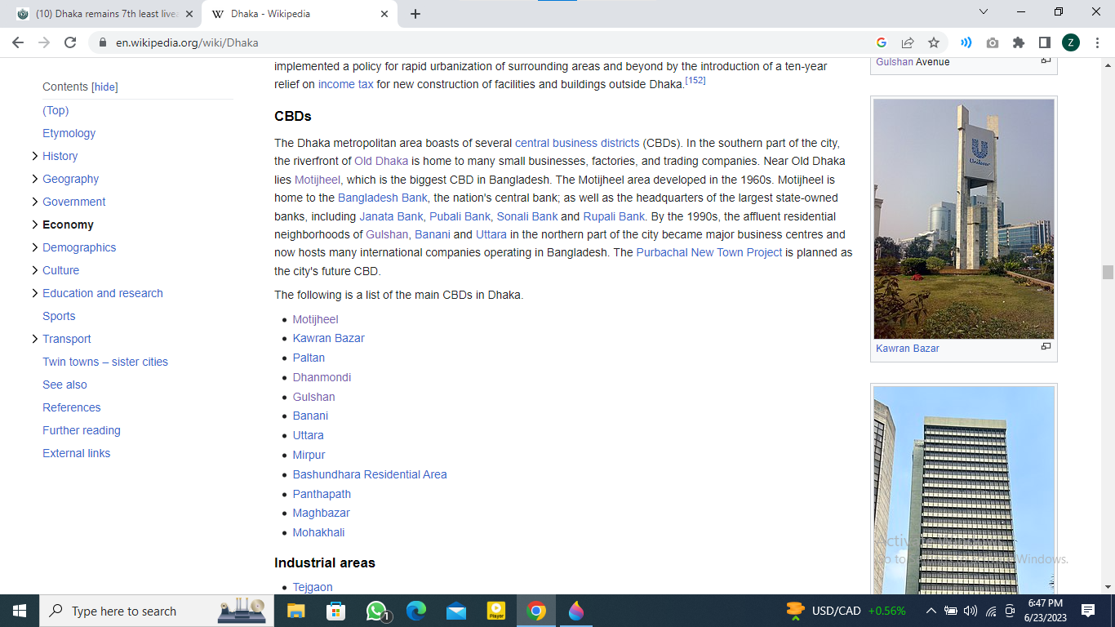Go back using the browser back arrow

18,42
